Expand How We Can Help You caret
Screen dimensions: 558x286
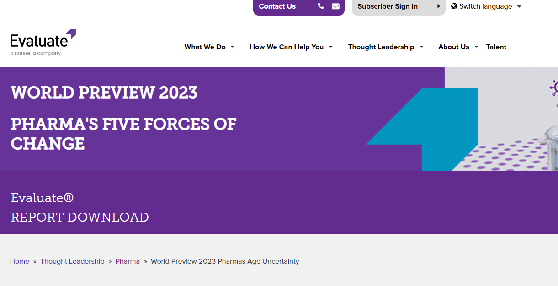tap(331, 47)
